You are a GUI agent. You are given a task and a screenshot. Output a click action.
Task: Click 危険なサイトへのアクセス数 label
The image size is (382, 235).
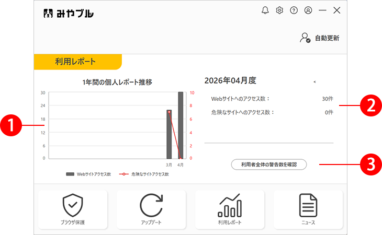[x=243, y=112]
